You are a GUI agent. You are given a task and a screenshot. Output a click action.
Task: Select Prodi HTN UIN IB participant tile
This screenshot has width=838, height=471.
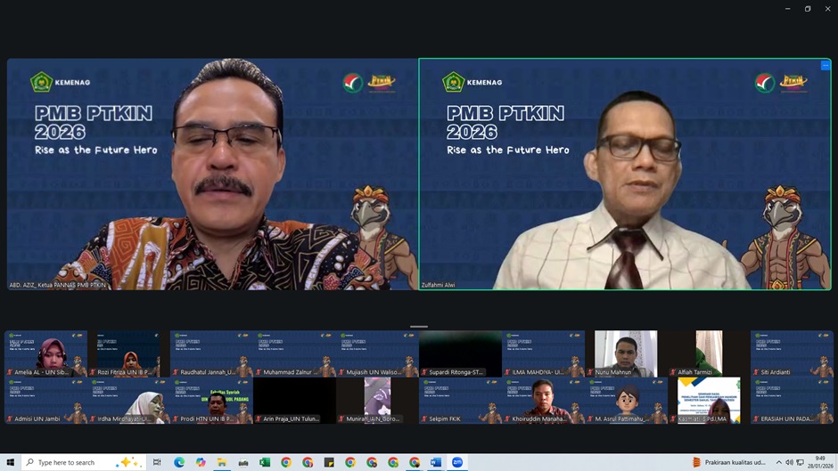212,400
